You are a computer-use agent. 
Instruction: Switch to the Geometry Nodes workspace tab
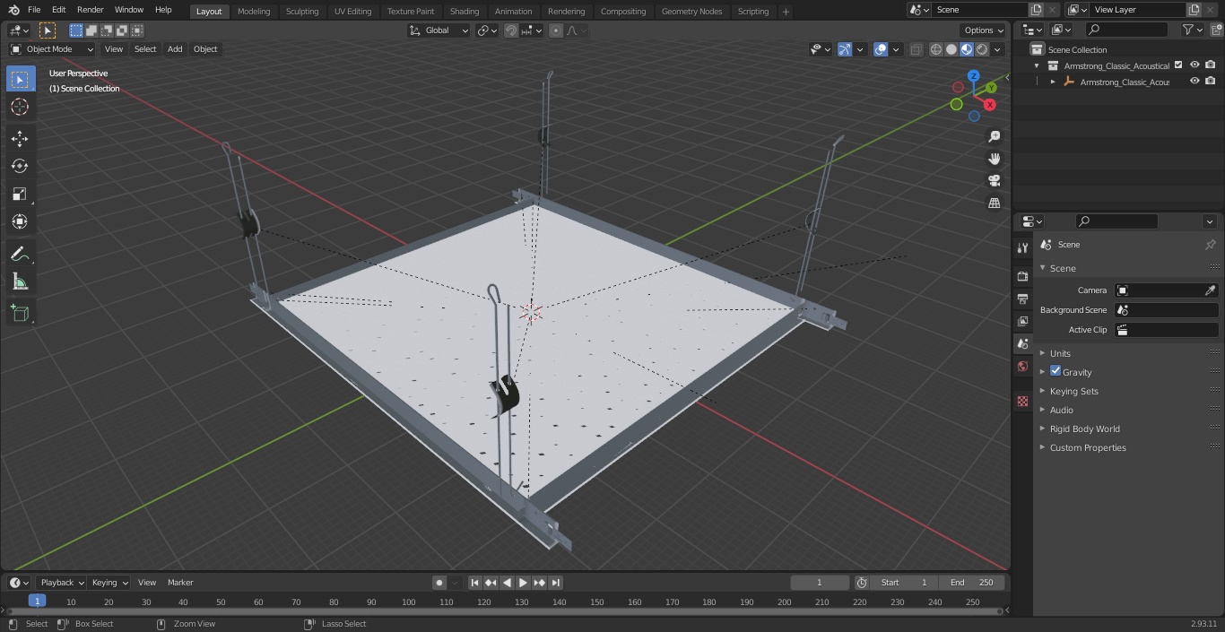click(x=691, y=11)
